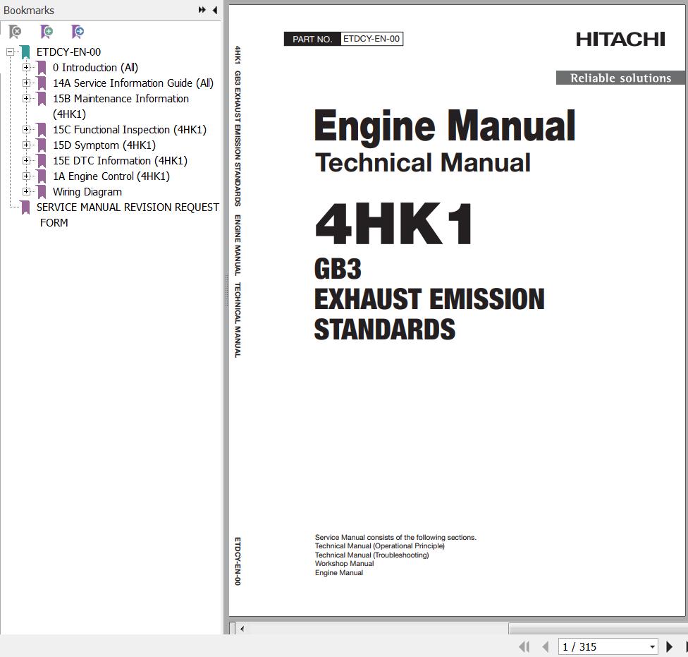Open SERVICE MANUAL REVISION REQUEST FORM bookmark
Screen dimensions: 688x657
pyautogui.click(x=127, y=207)
